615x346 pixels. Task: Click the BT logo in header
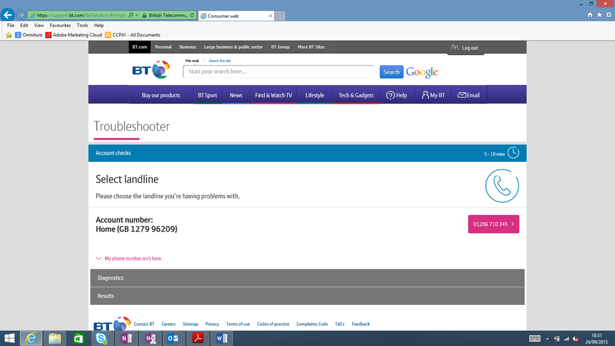click(151, 70)
